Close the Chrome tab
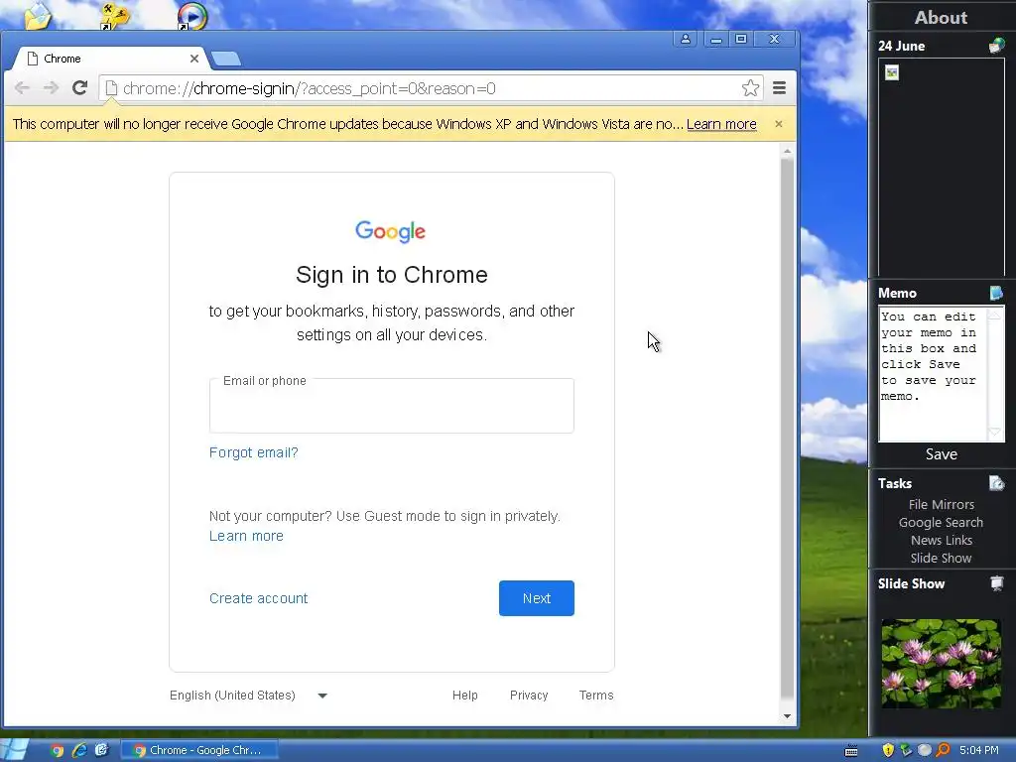The height and width of the screenshot is (762, 1016). pos(194,59)
